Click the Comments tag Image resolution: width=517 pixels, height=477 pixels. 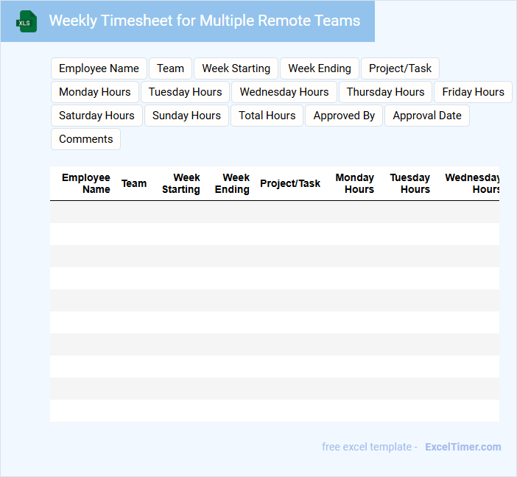[85, 139]
